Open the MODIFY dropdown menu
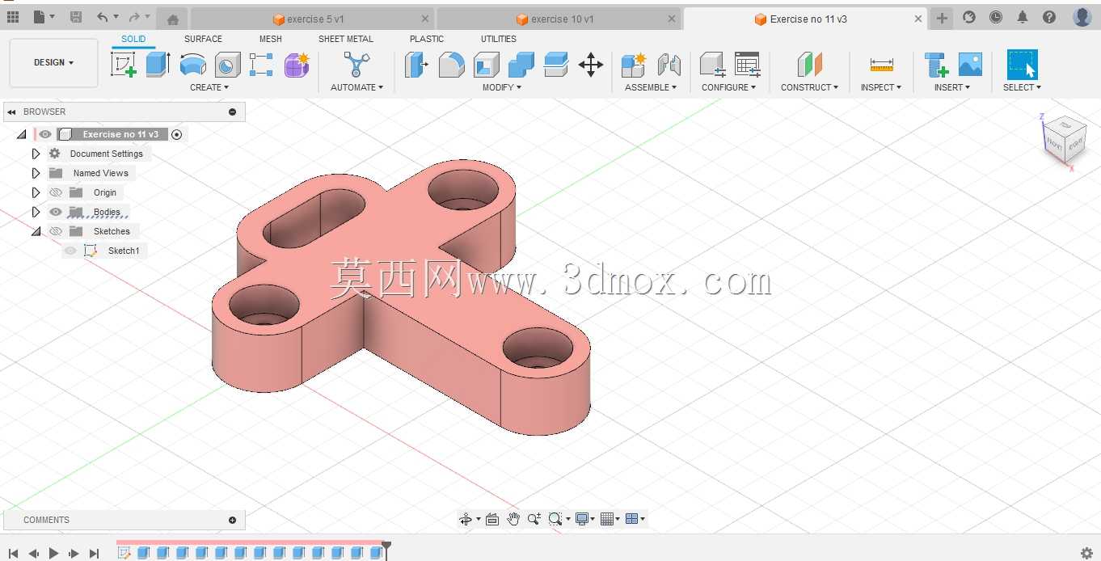The width and height of the screenshot is (1101, 561). point(502,87)
